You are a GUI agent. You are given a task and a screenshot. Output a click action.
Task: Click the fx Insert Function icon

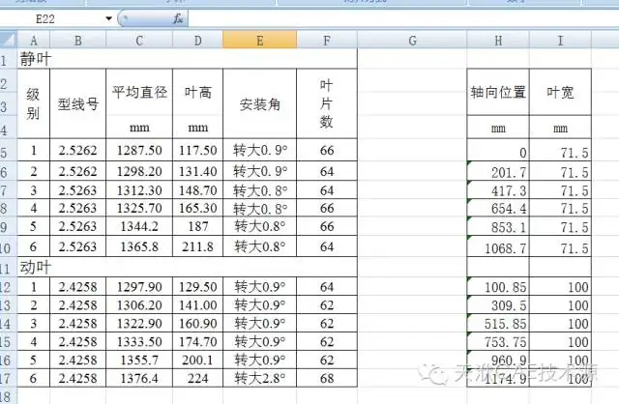point(178,18)
